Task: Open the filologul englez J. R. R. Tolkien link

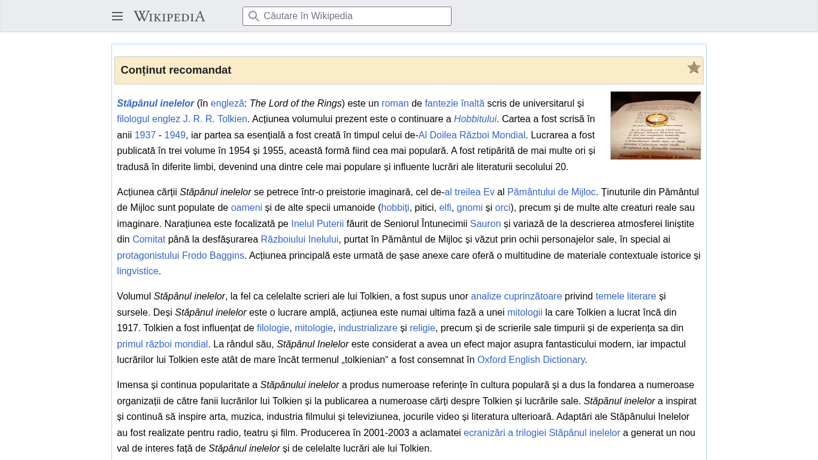Action: (182, 119)
